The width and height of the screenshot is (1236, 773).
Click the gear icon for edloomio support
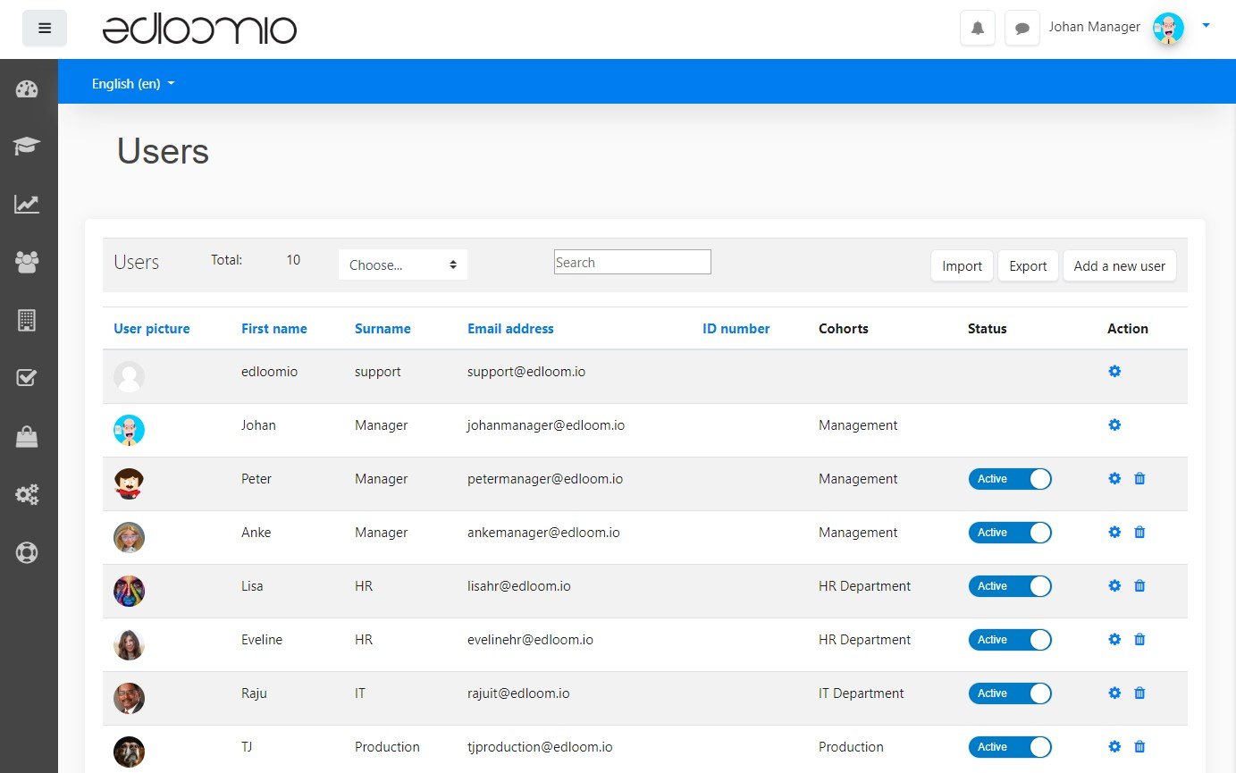[1114, 371]
